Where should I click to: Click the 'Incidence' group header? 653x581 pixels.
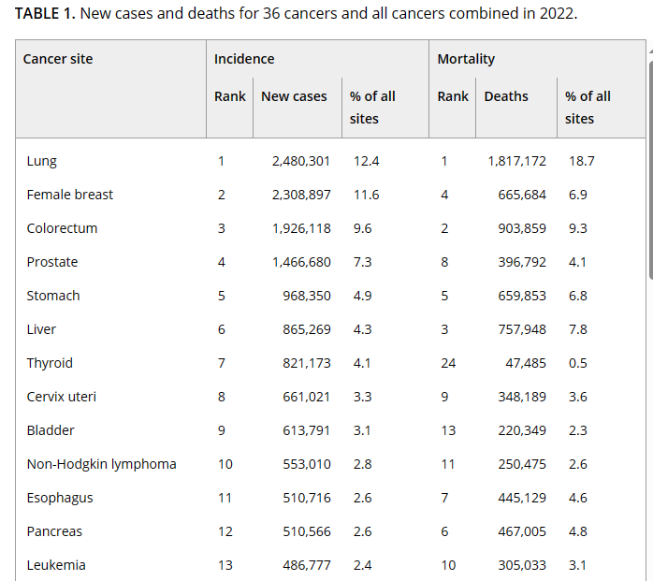(x=244, y=59)
